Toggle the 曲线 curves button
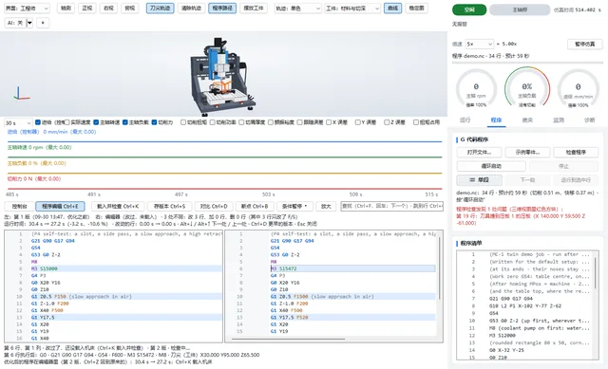The height and width of the screenshot is (369, 608). point(392,9)
